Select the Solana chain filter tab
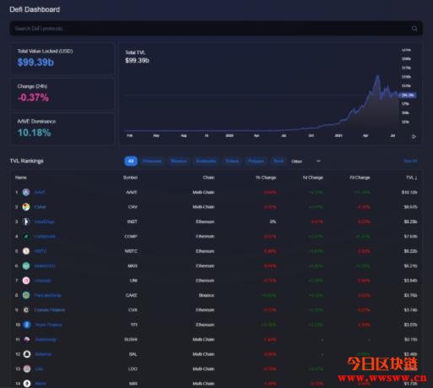The image size is (433, 388). [232, 161]
